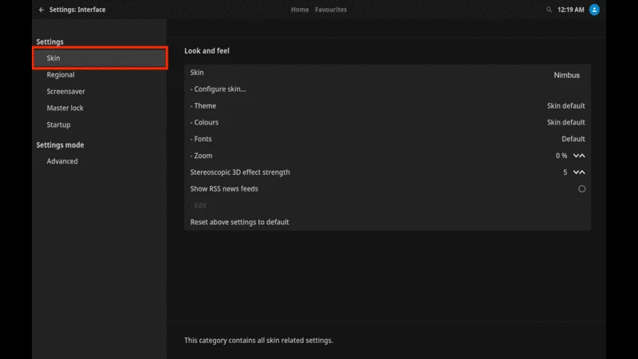Viewport: 638px width, 359px height.
Task: Open Configure skin settings
Action: pyautogui.click(x=388, y=89)
